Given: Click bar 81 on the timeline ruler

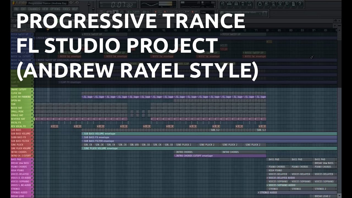Looking at the screenshot, I should [267, 30].
